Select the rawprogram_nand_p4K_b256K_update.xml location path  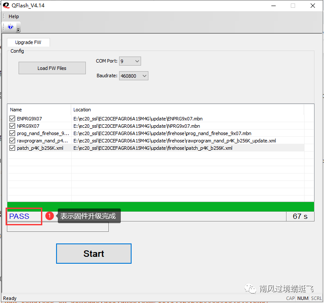(175, 141)
